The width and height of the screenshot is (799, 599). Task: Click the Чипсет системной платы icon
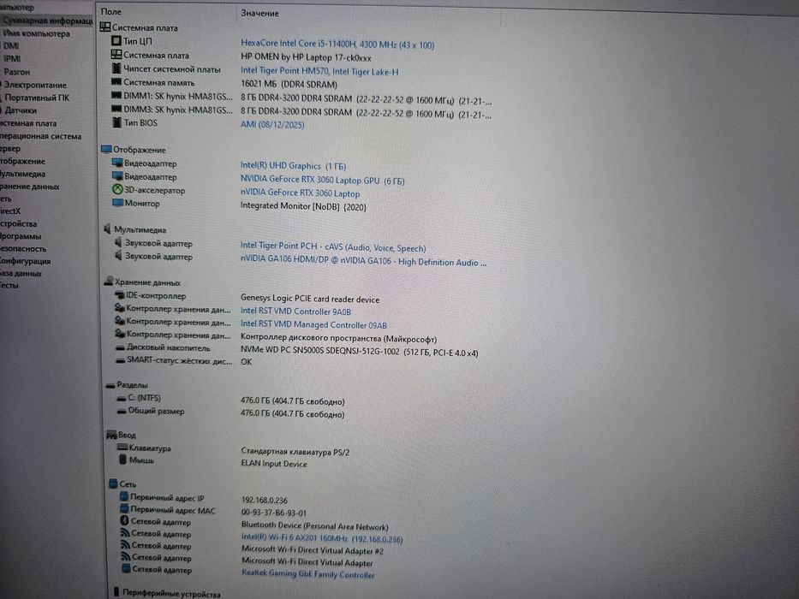tap(116, 68)
